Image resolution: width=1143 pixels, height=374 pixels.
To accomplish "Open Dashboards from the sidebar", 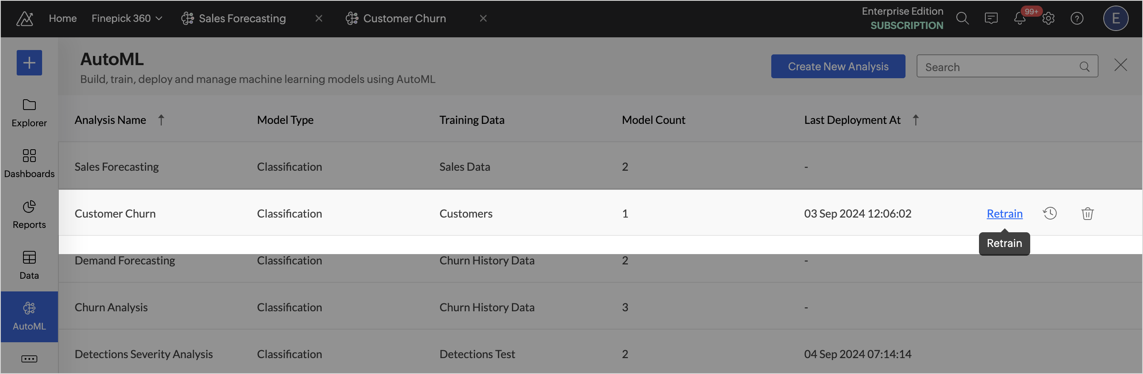I will pyautogui.click(x=29, y=163).
